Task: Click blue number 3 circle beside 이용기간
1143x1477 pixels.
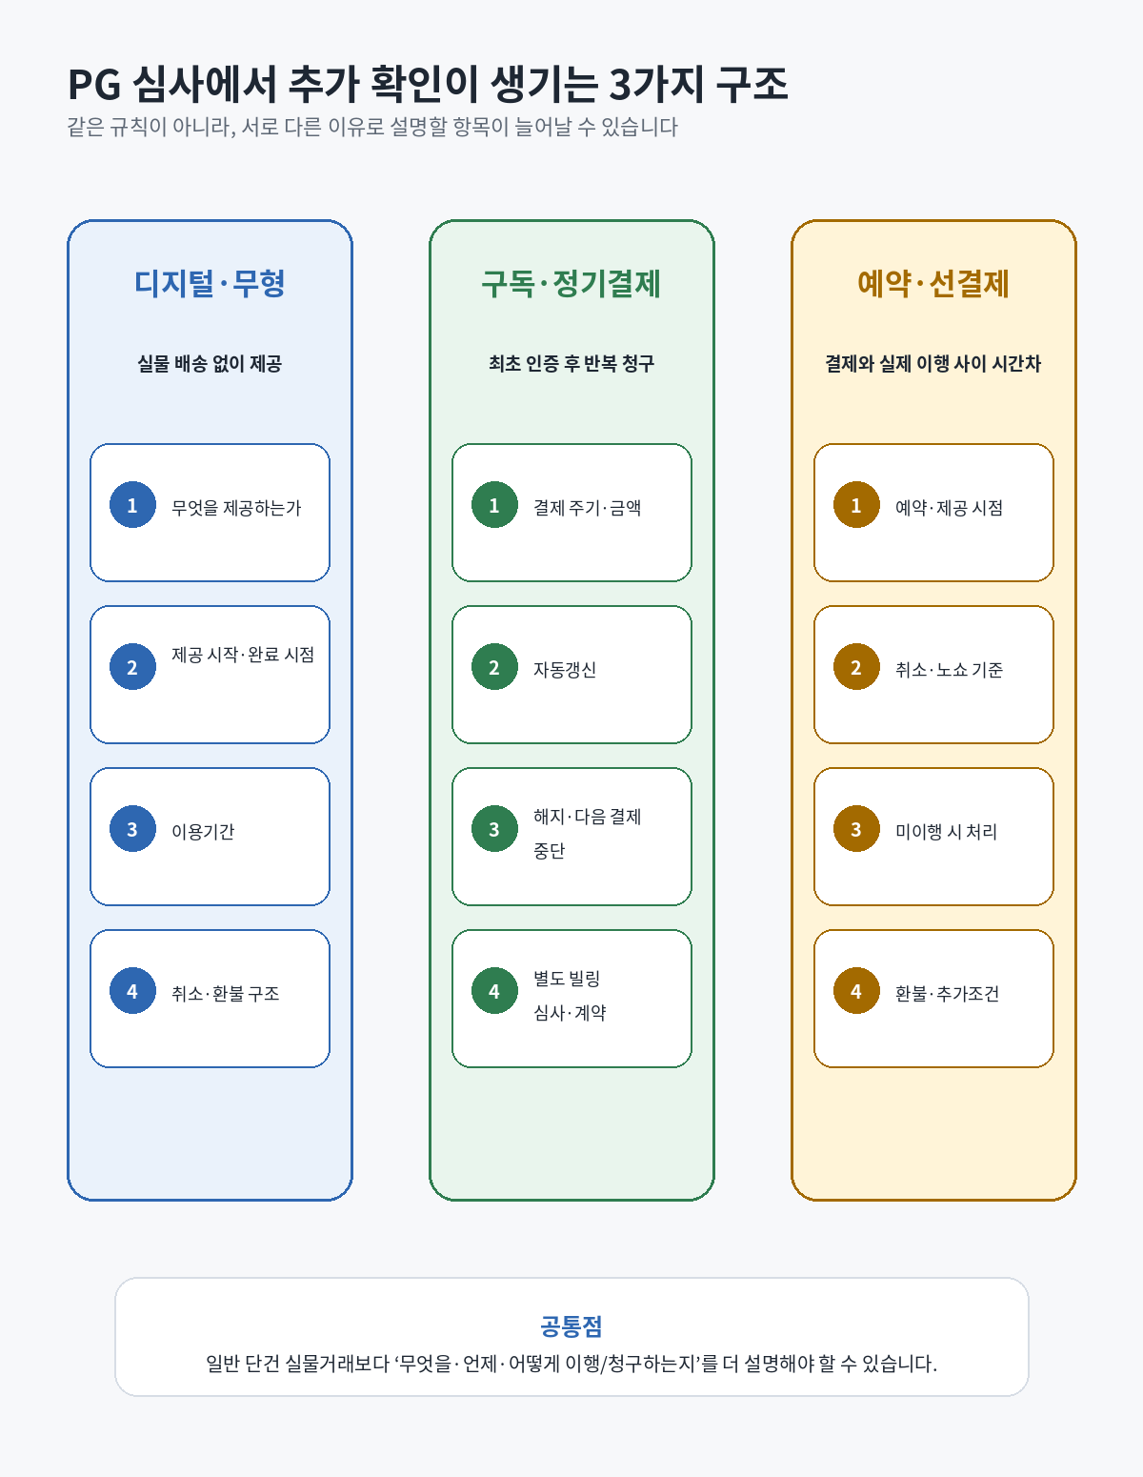Action: 132,829
